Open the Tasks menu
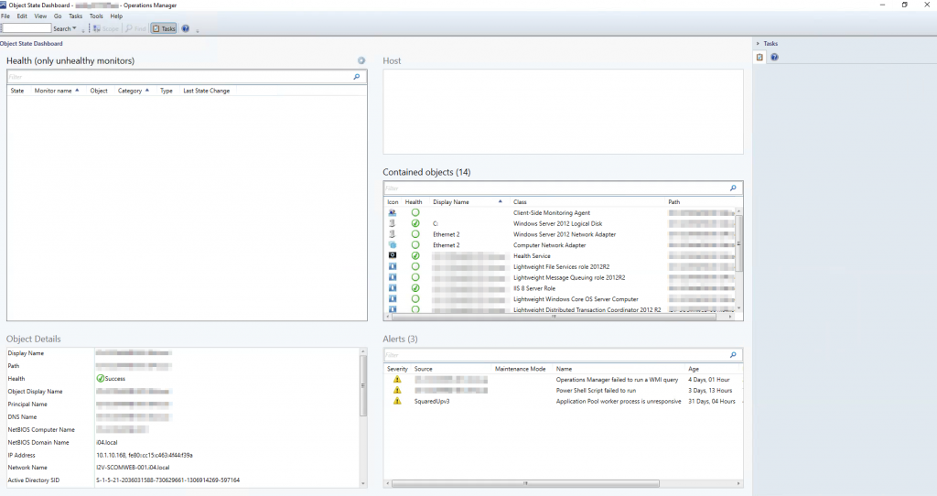 click(75, 16)
